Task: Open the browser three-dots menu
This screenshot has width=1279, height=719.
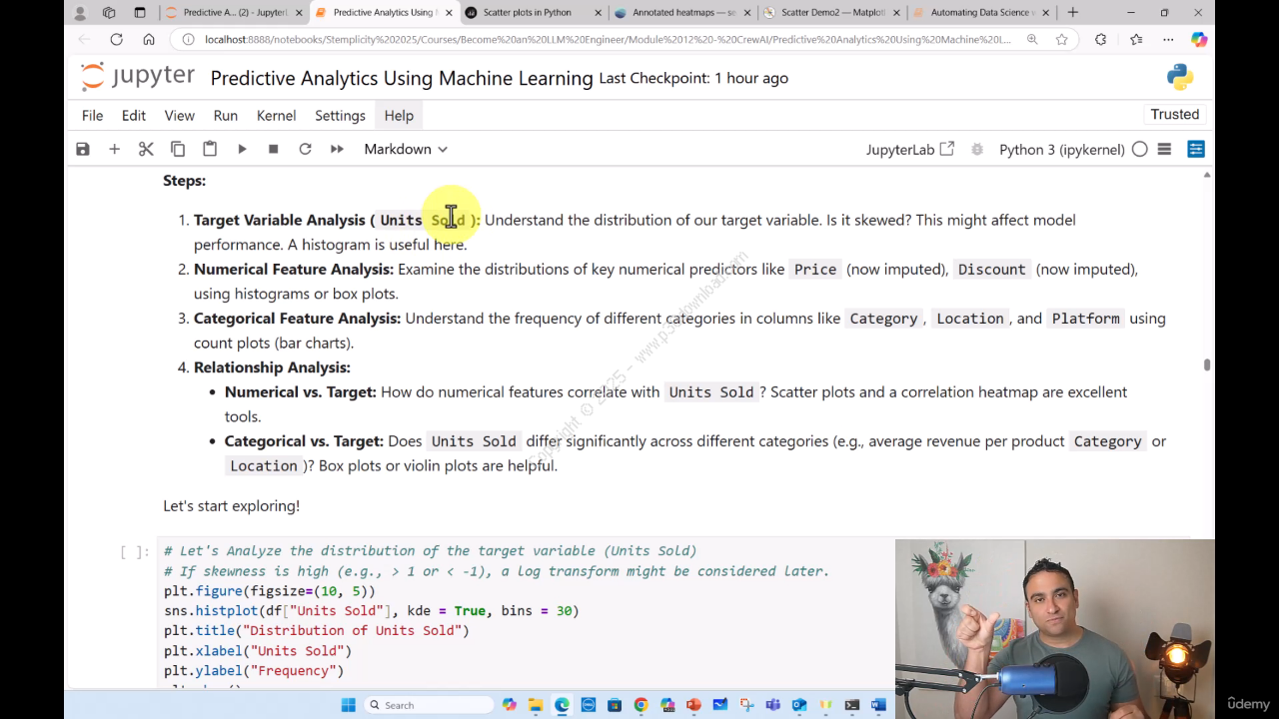Action: pos(1168,39)
